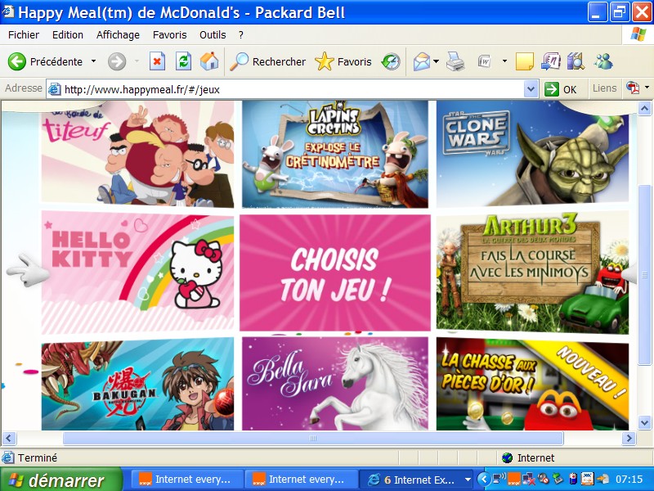This screenshot has height=491, width=654.
Task: Open Rechercher search magnifier
Action: [x=240, y=62]
